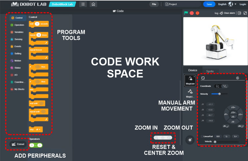Collapse the stage panel with arrow icon

pyautogui.click(x=239, y=13)
